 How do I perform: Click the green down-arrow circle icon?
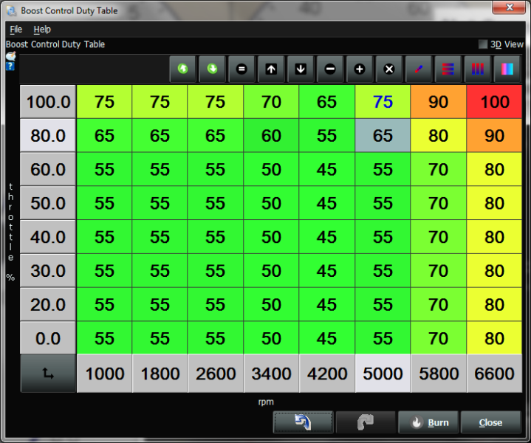pos(212,69)
